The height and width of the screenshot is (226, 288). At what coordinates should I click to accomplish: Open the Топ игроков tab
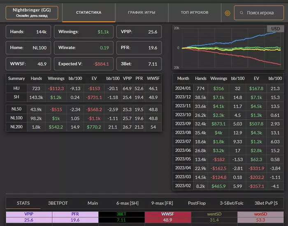click(195, 12)
